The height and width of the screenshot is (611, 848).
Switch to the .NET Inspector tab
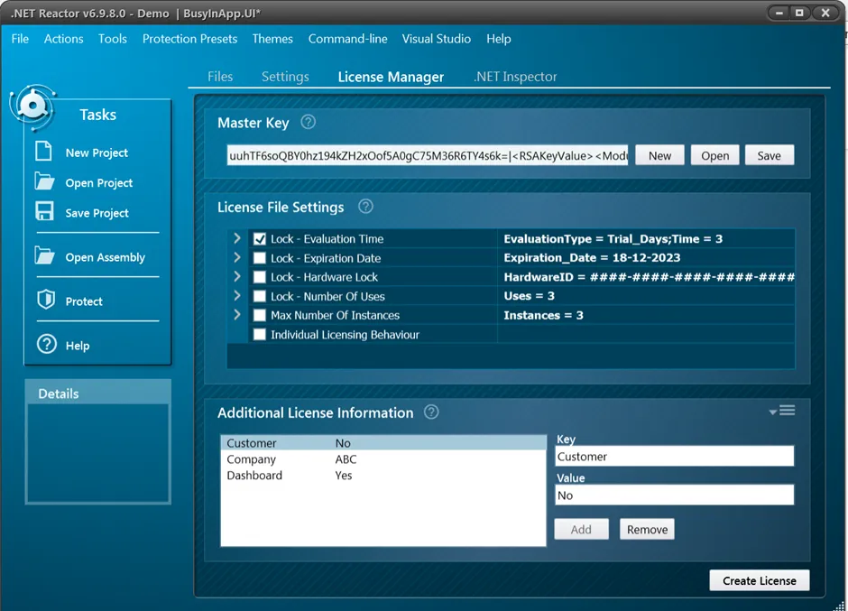[515, 77]
